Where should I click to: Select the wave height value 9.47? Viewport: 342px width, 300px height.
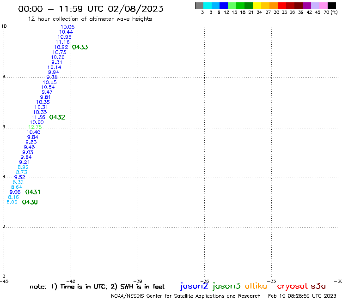tap(47, 92)
